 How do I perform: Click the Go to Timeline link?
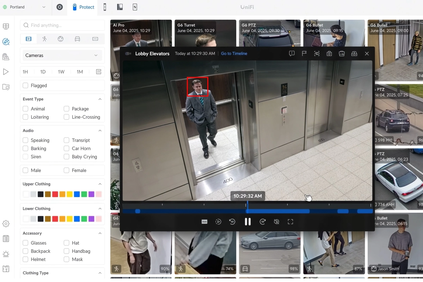tap(234, 54)
